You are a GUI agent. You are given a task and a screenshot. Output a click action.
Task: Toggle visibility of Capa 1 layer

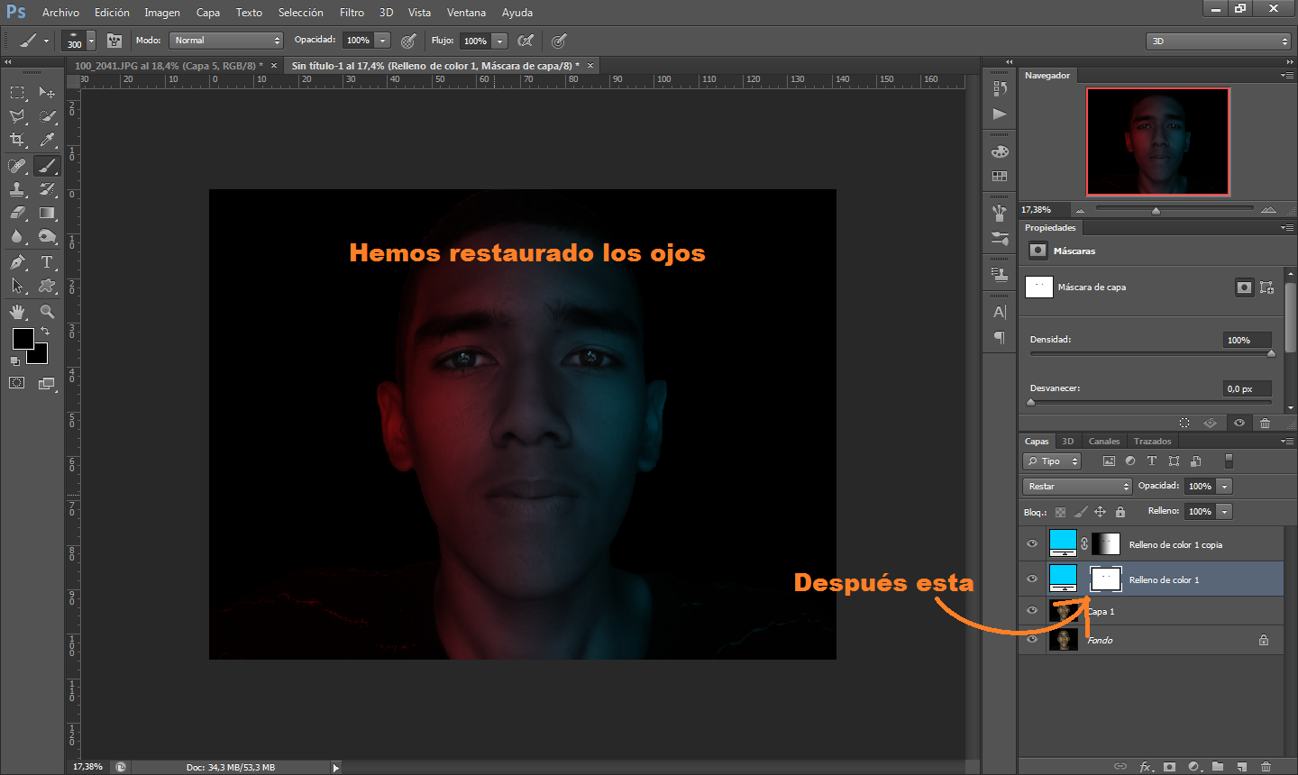(1032, 610)
